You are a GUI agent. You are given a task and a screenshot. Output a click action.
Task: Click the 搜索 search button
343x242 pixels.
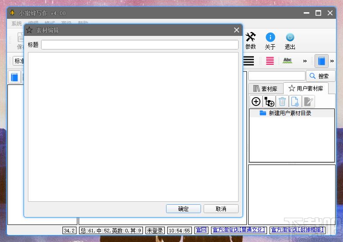[320, 76]
